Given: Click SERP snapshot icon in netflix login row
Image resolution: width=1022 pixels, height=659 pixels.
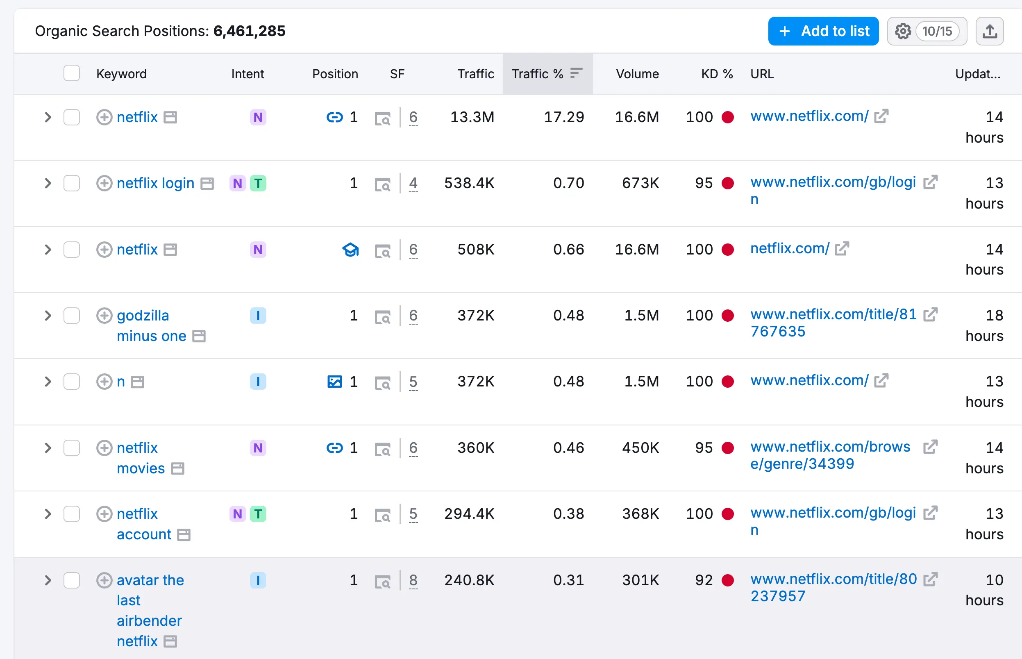Looking at the screenshot, I should pyautogui.click(x=382, y=184).
